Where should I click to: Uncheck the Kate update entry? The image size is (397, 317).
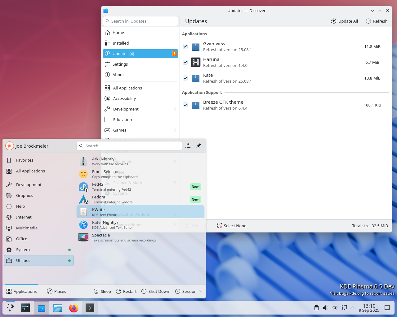pyautogui.click(x=185, y=78)
